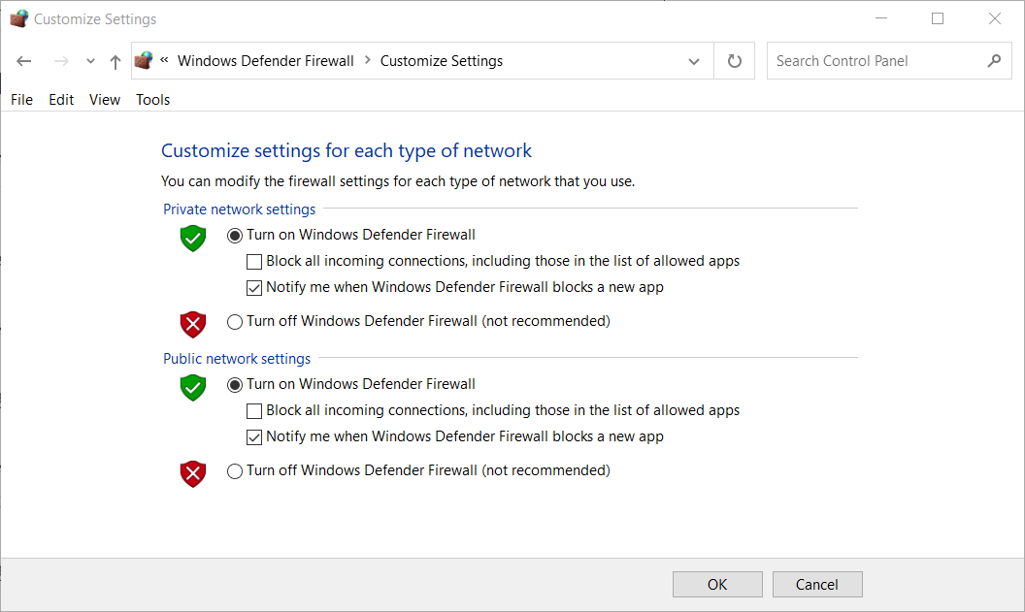This screenshot has height=612, width=1025.
Task: Open recent locations dropdown arrow
Action: [91, 61]
